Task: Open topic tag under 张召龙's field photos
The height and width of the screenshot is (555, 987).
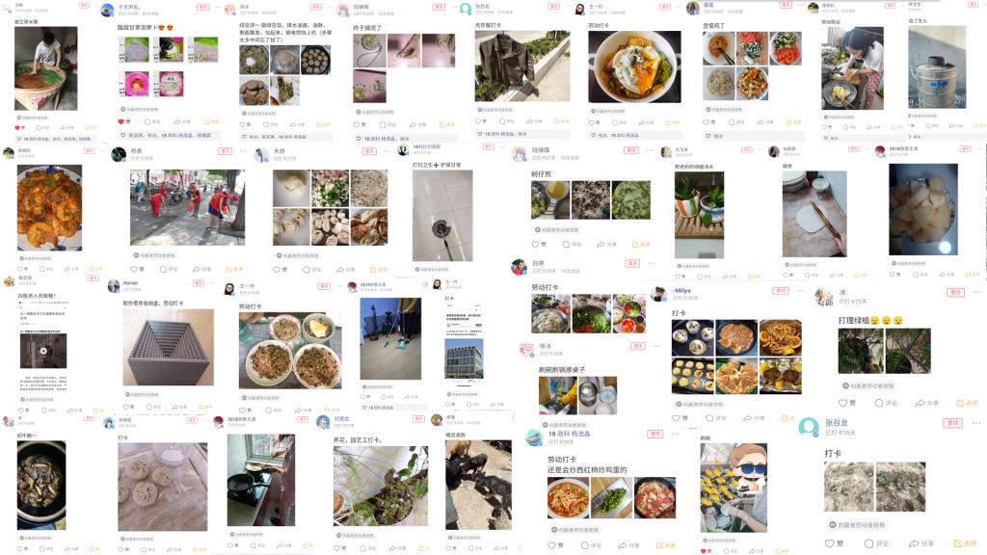Action: click(857, 524)
